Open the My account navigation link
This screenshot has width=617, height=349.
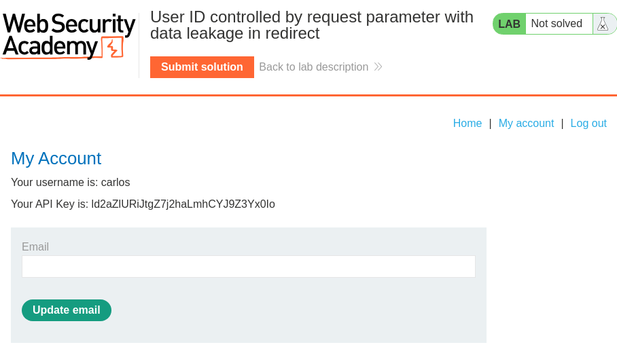tap(526, 123)
